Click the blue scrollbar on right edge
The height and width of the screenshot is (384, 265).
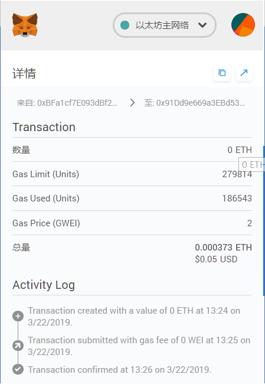coord(264,220)
